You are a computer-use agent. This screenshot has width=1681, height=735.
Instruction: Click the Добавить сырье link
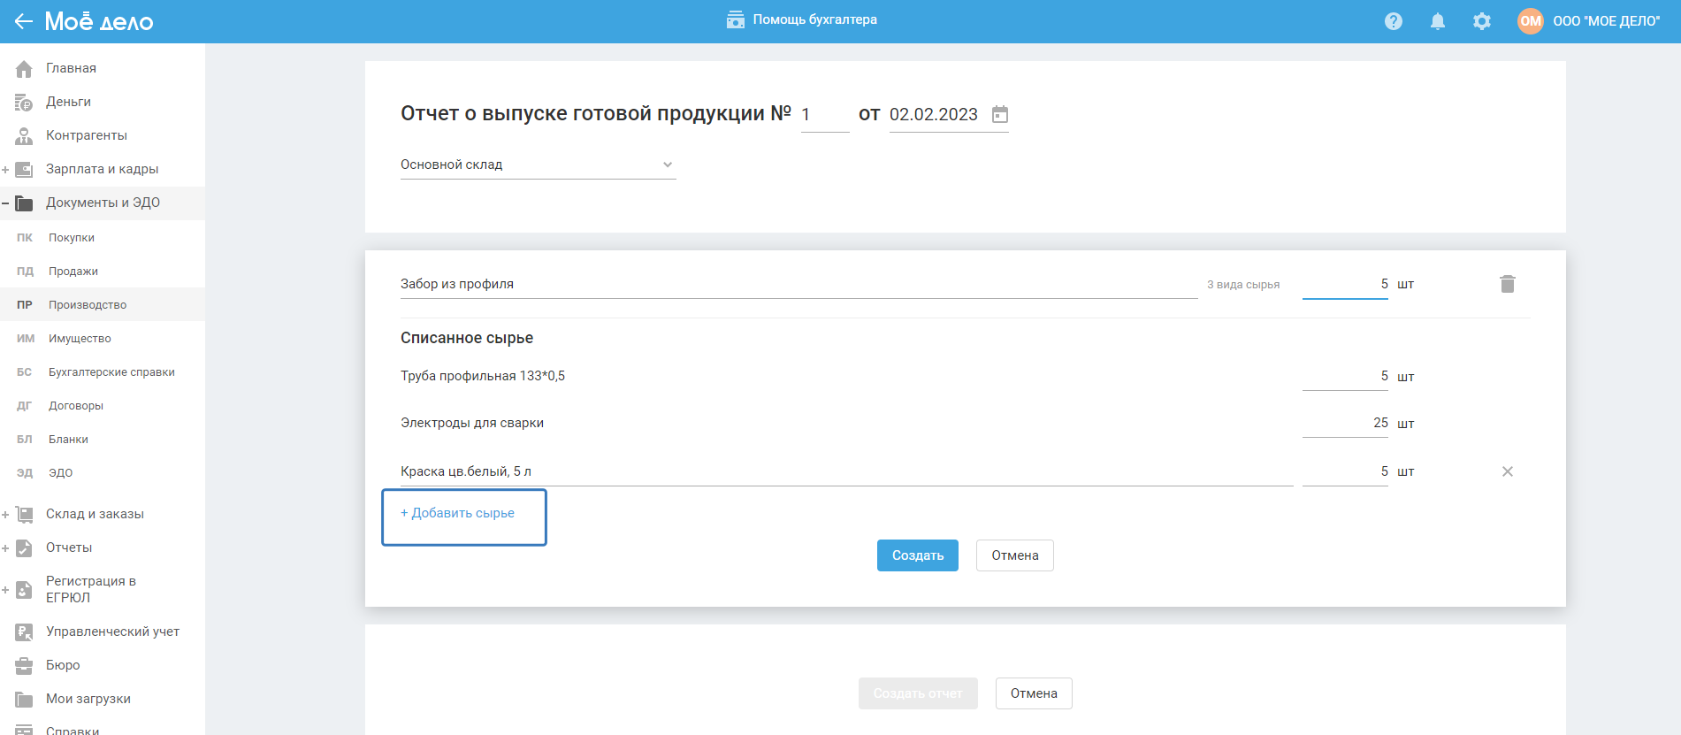pyautogui.click(x=457, y=513)
